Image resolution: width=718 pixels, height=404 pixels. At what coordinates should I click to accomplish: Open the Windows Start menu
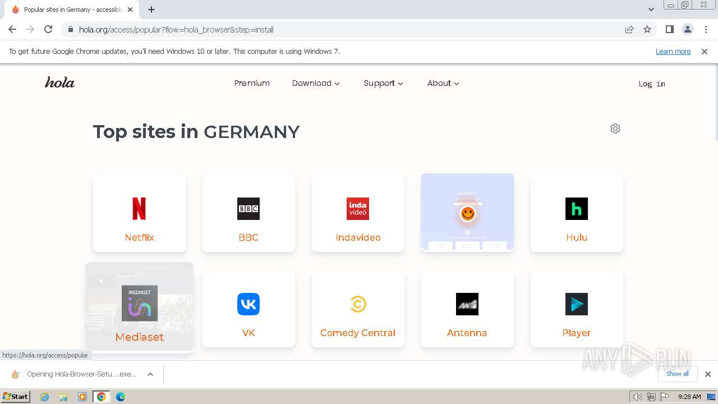(16, 396)
